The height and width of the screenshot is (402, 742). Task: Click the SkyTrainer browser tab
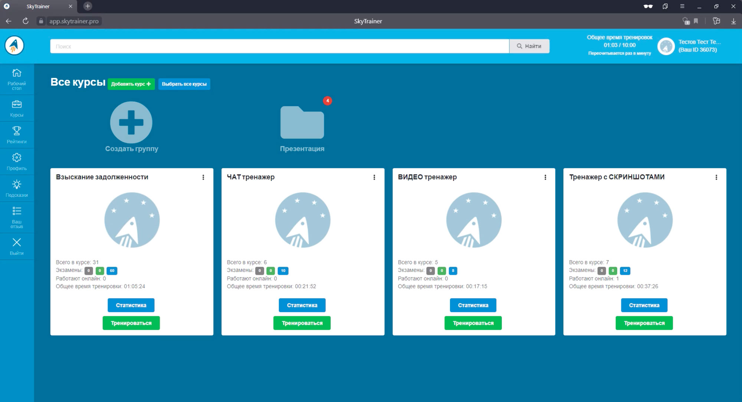(x=38, y=6)
